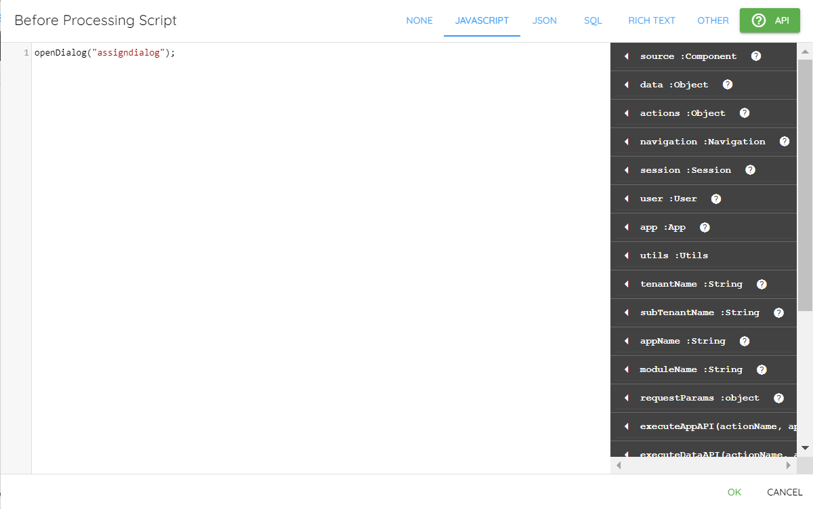Image resolution: width=813 pixels, height=509 pixels.
Task: Expand the utils :Utils entry arrow
Action: click(626, 256)
